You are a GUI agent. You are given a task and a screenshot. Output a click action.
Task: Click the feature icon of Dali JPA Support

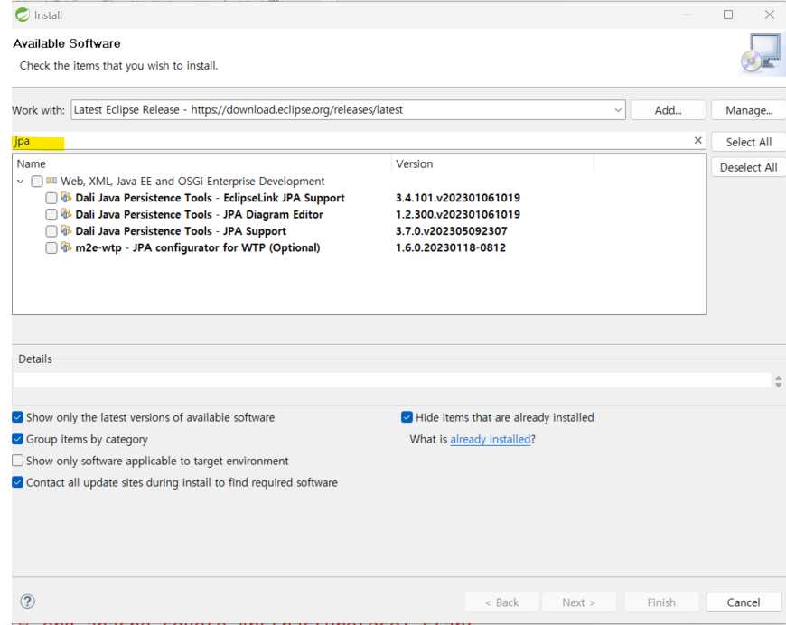66,230
